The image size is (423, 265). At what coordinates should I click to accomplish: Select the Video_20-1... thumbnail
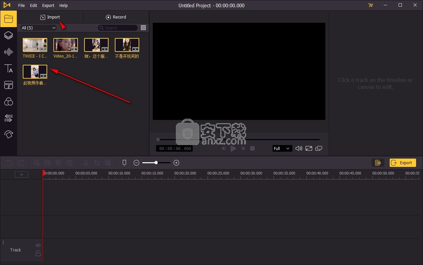click(66, 45)
